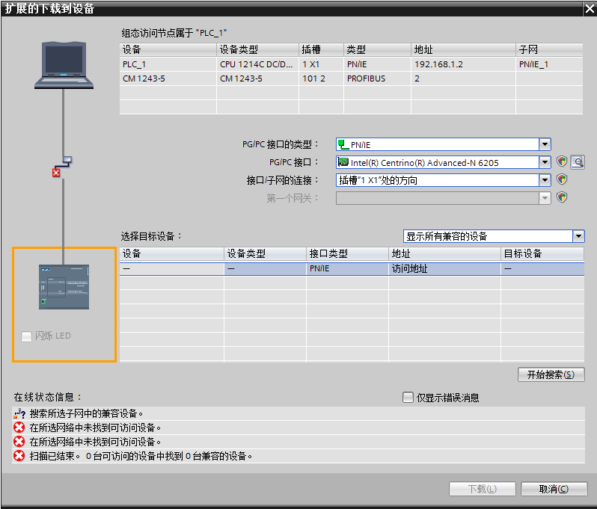Click shield icon beside PG/PC接口 dropdown
Viewport: 597px width, 509px height.
pyautogui.click(x=562, y=161)
